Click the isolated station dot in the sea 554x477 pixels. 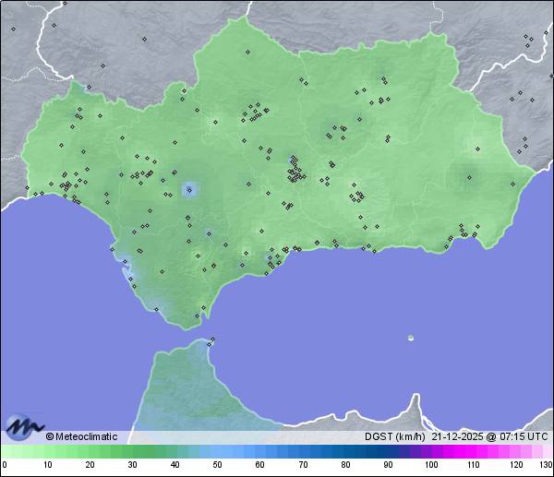(x=411, y=338)
